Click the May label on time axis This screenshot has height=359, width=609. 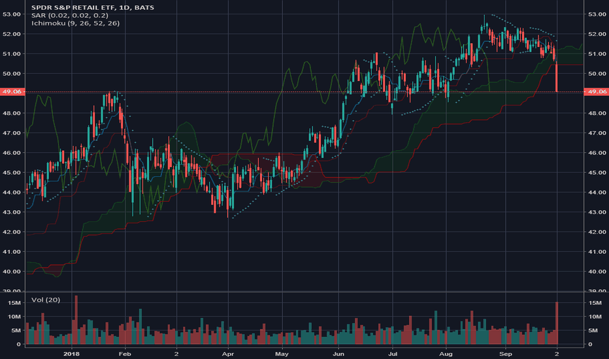[x=282, y=354]
